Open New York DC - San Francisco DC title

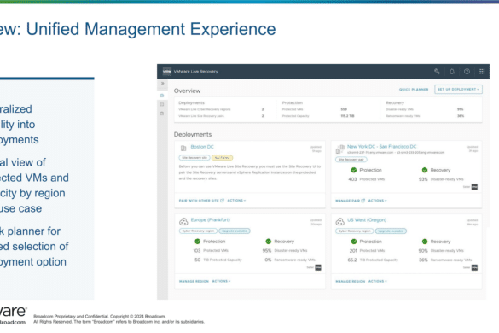(x=381, y=147)
